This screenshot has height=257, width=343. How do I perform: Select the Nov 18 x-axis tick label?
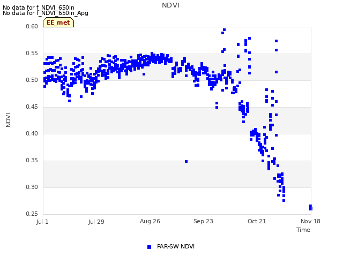tap(310, 221)
